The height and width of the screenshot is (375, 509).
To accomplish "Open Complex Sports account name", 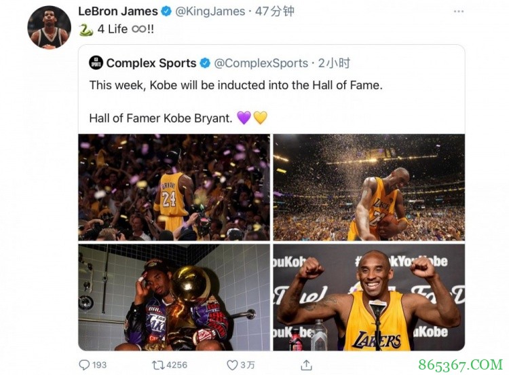I will tap(151, 63).
